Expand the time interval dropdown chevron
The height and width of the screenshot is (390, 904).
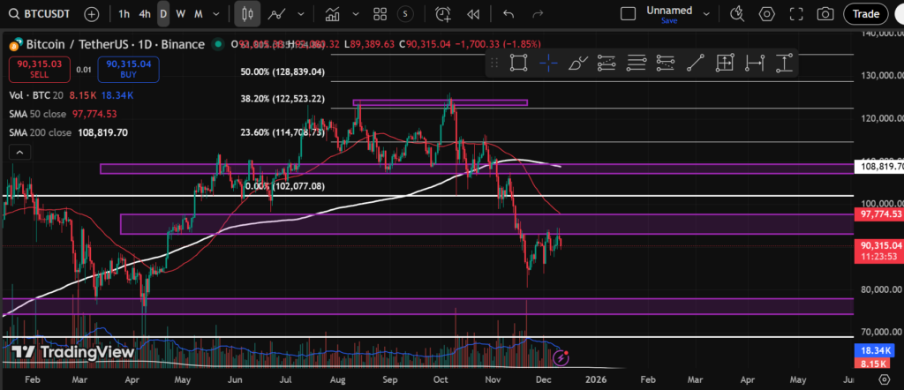pos(215,14)
